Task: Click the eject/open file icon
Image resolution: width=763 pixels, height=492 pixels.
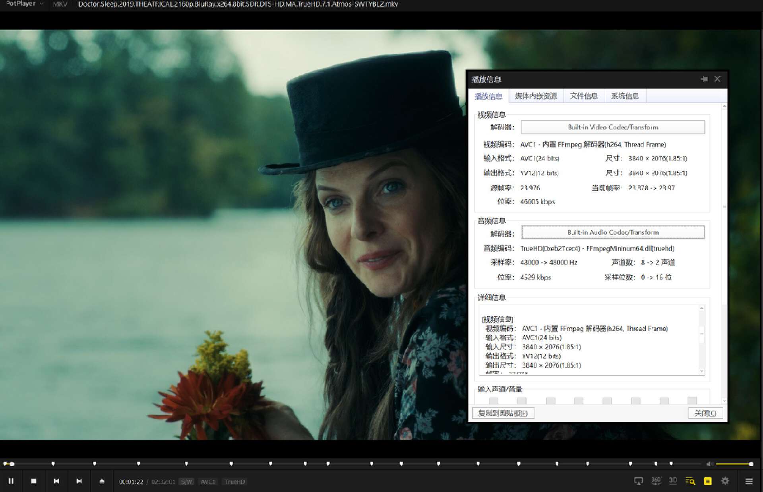Action: pos(102,481)
